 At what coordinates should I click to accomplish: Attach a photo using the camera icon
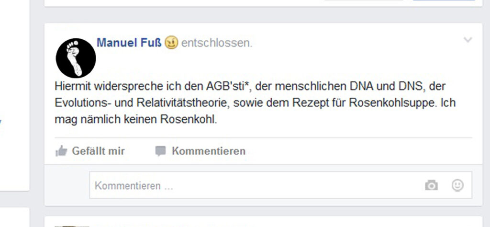[x=431, y=185]
